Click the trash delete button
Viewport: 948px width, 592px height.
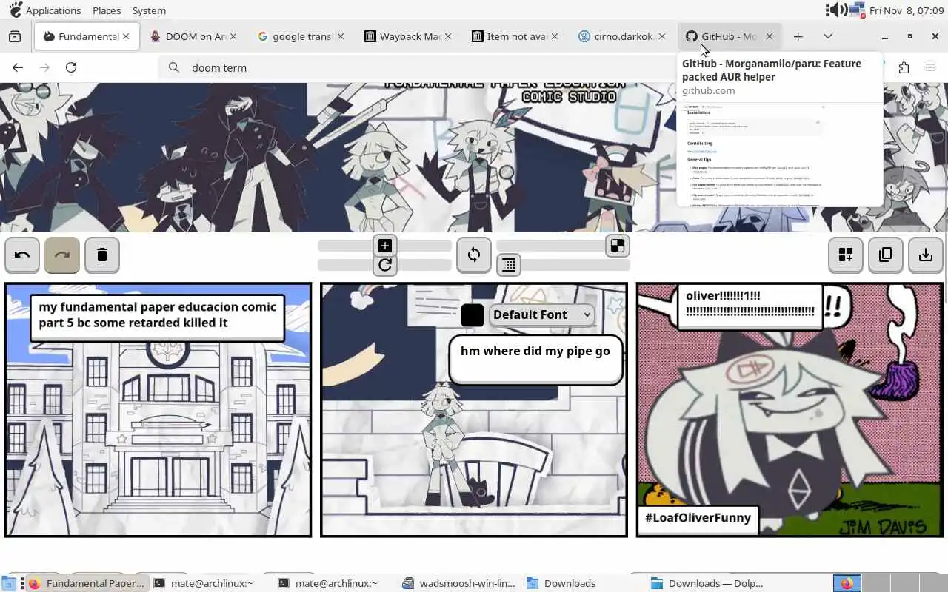coord(102,255)
